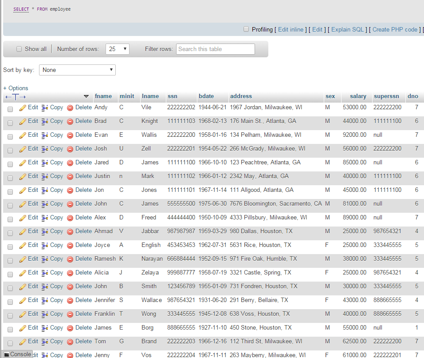The width and height of the screenshot is (424, 358).
Task: Click the red Delete icon in Justin's row
Action: click(x=70, y=177)
